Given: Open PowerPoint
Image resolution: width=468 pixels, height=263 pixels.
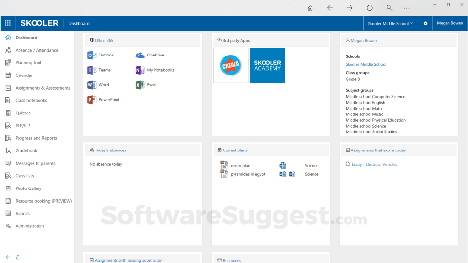Looking at the screenshot, I should click(103, 100).
